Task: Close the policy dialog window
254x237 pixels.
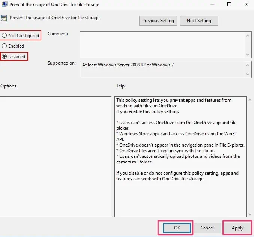Action: (246, 4)
